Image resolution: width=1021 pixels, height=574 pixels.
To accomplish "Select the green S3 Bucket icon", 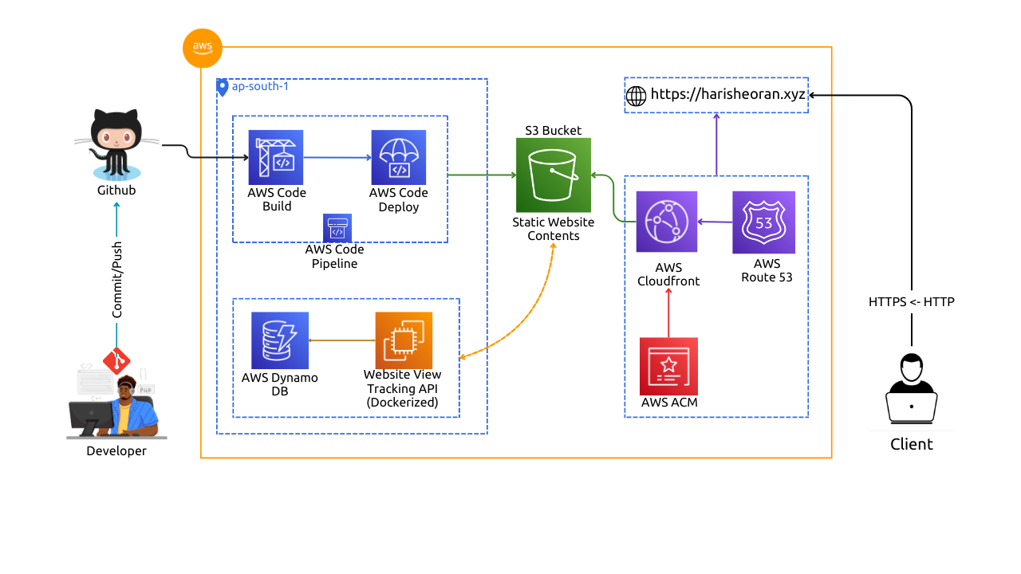I will point(554,175).
